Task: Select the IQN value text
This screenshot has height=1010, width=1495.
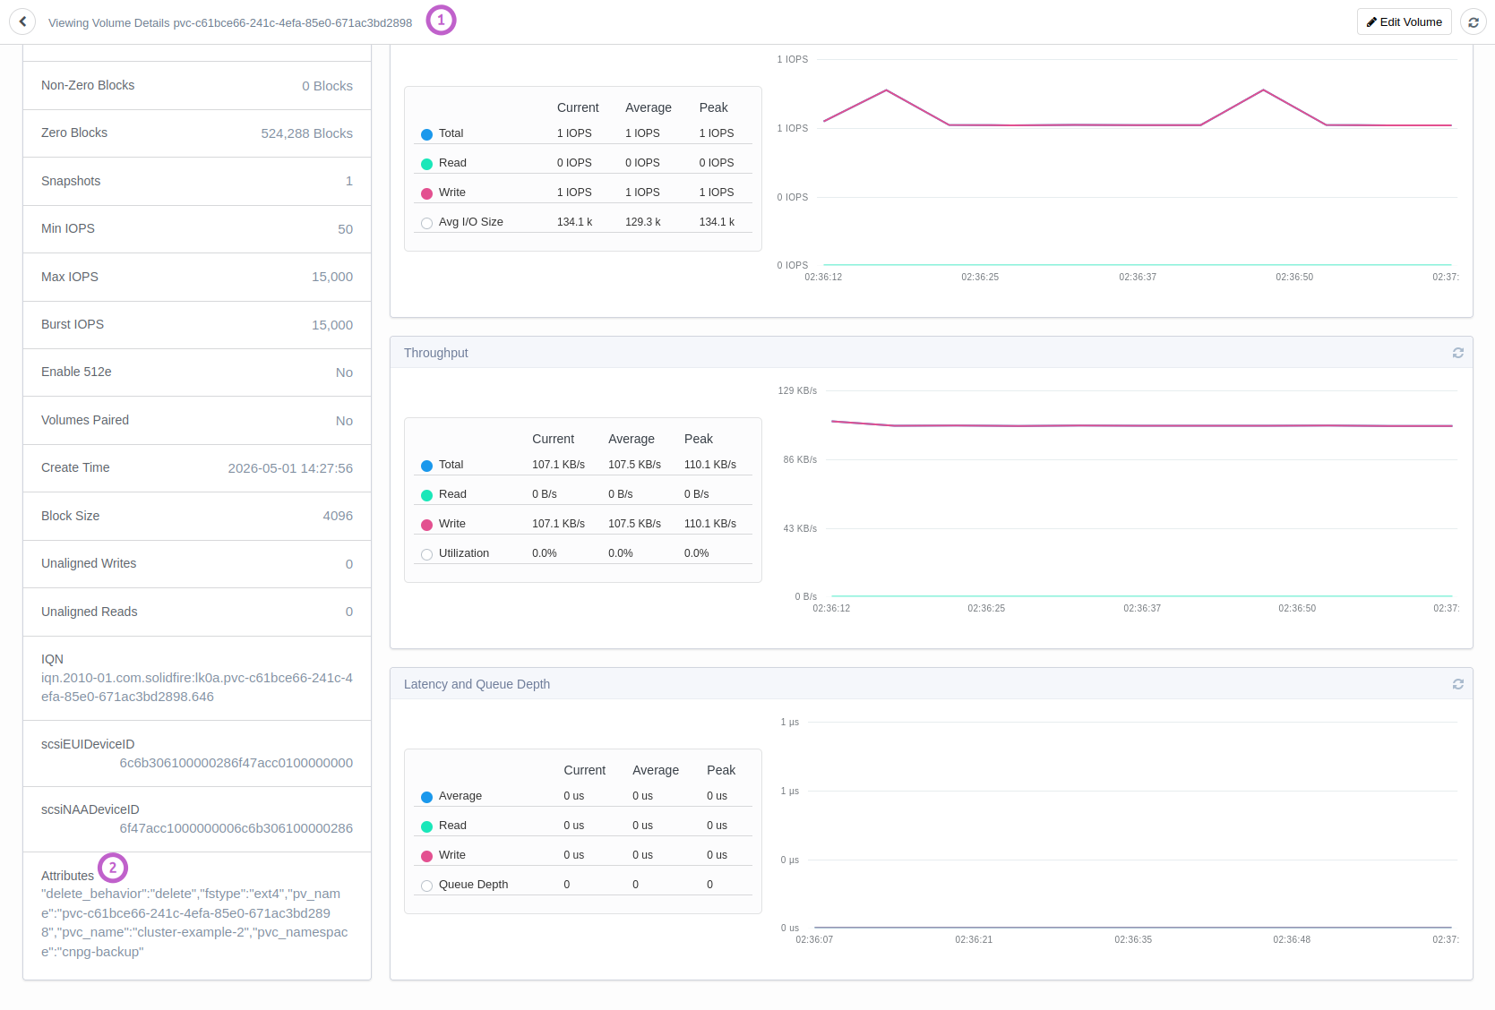Action: point(197,687)
